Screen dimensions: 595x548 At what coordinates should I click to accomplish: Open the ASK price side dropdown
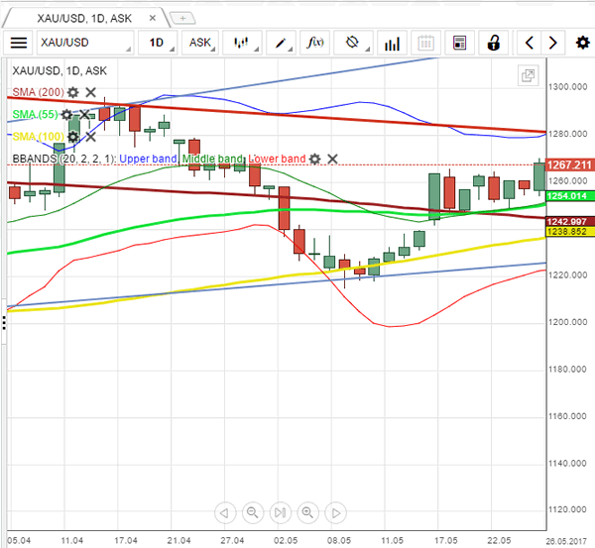(202, 43)
